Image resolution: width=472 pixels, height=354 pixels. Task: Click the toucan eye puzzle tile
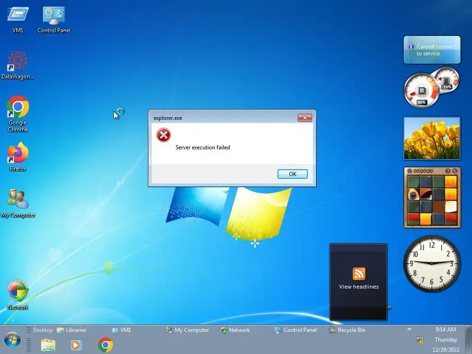pyautogui.click(x=413, y=195)
